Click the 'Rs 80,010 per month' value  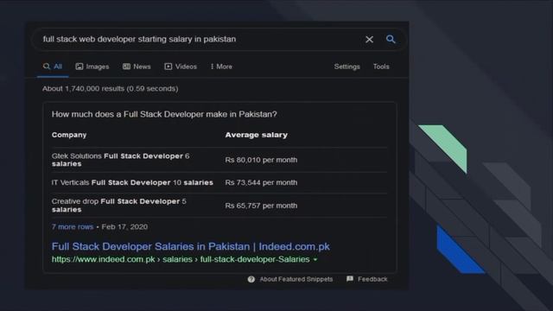261,160
